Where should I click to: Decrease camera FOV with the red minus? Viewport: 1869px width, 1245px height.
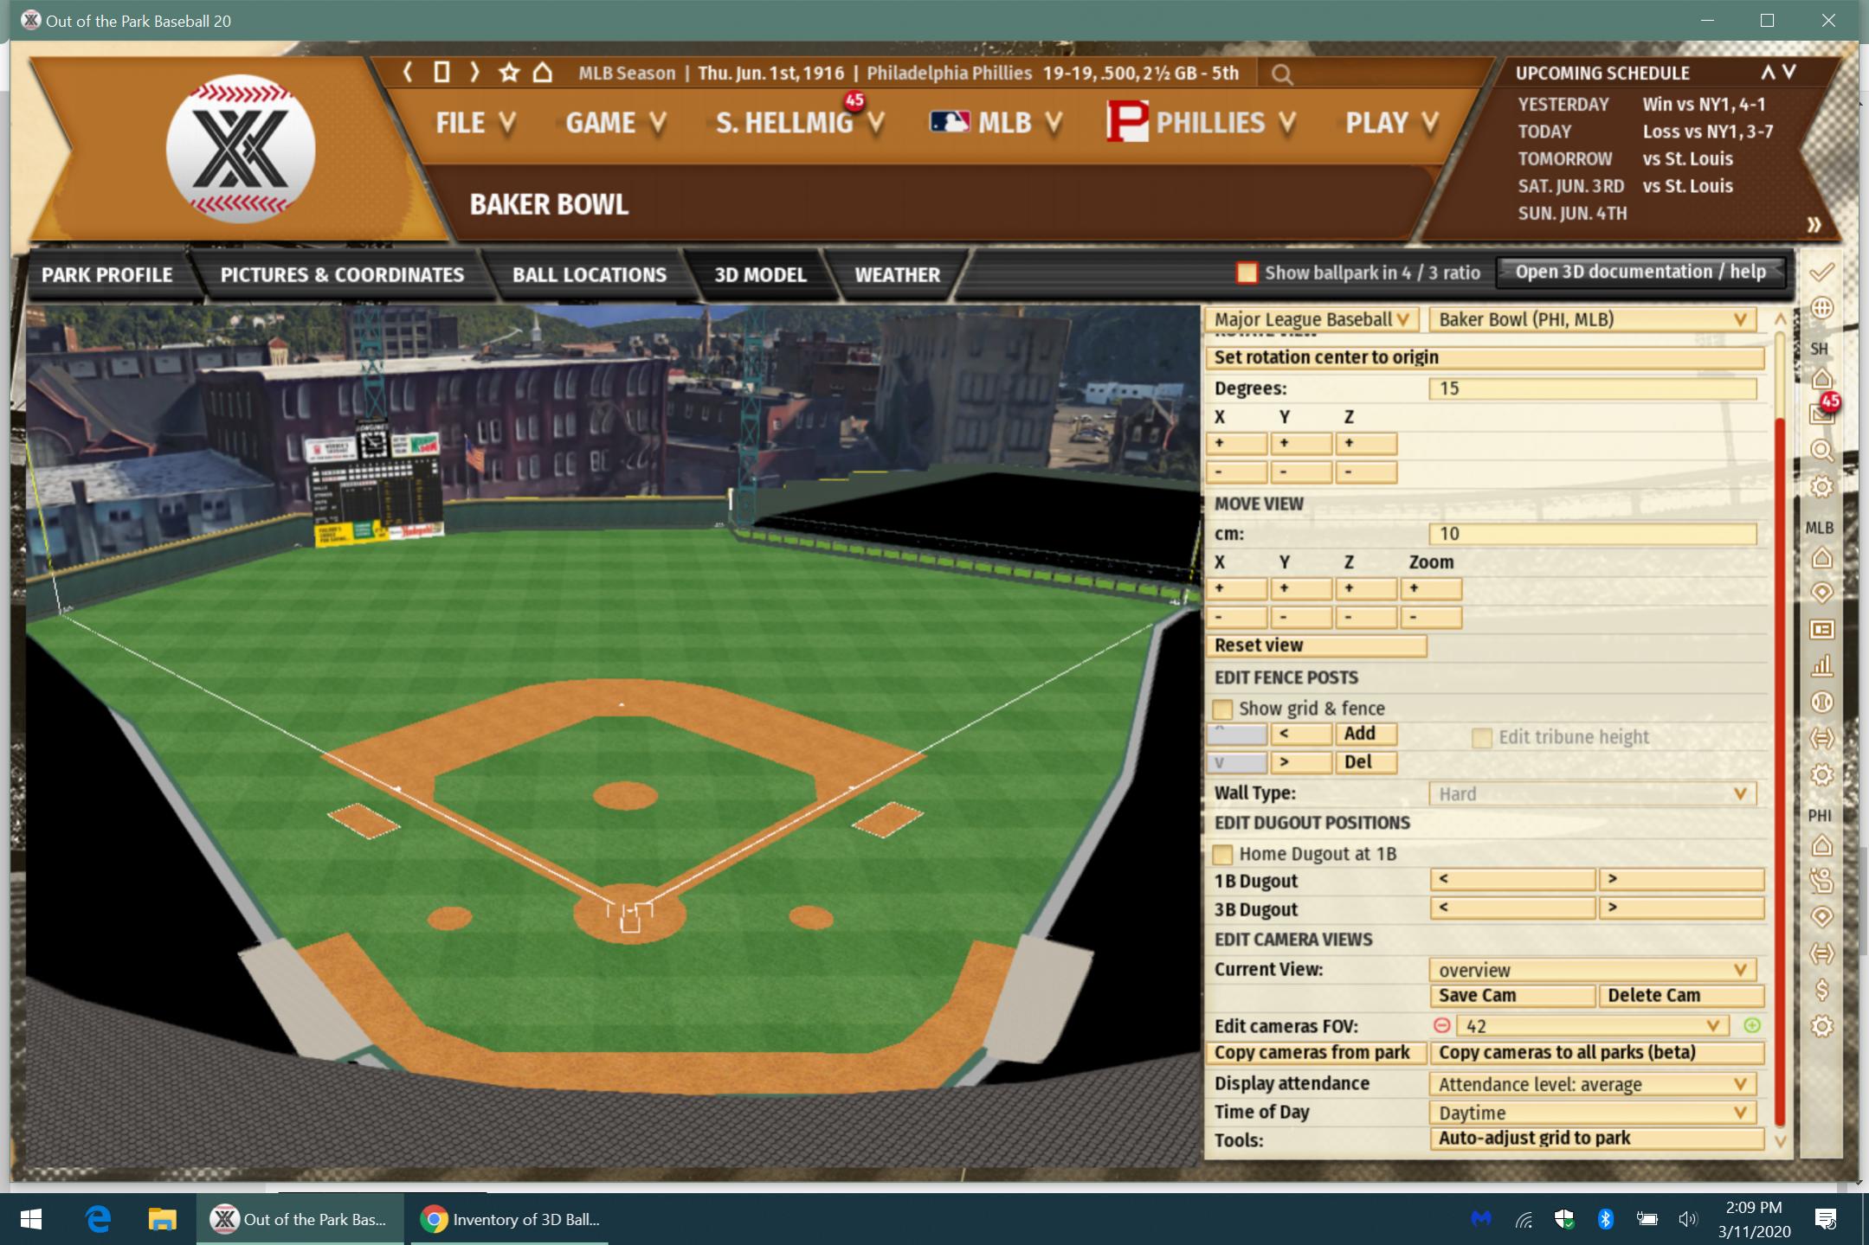pyautogui.click(x=1441, y=1026)
